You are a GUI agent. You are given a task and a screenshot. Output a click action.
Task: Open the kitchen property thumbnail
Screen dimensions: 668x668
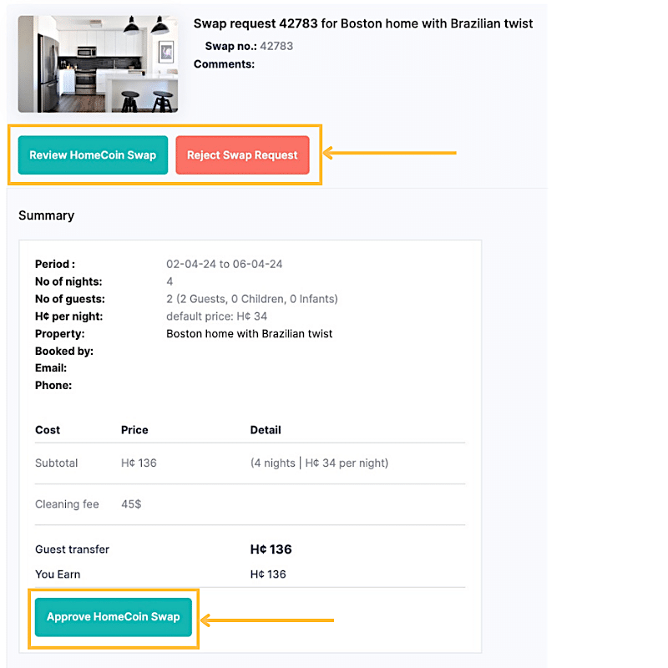coord(98,64)
